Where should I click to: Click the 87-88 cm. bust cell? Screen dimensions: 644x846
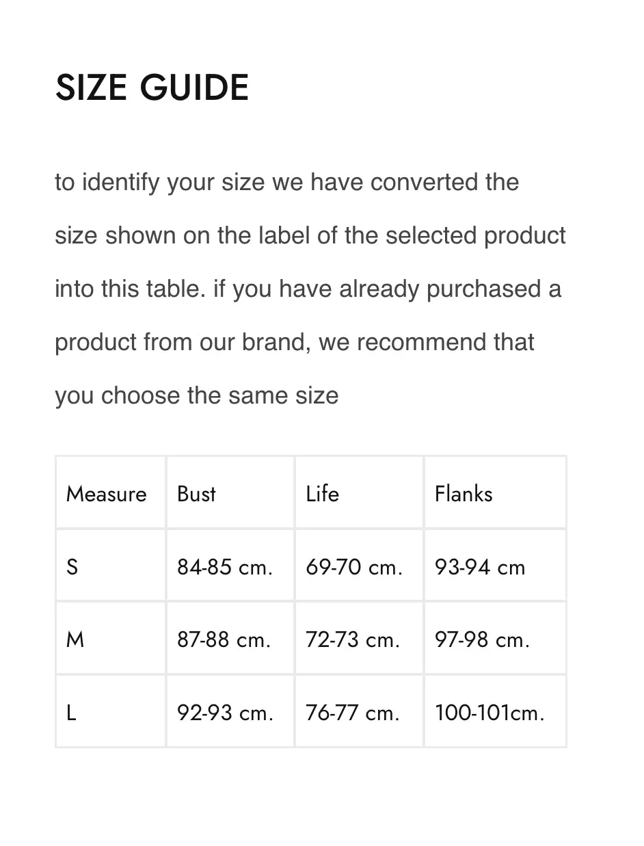230,639
